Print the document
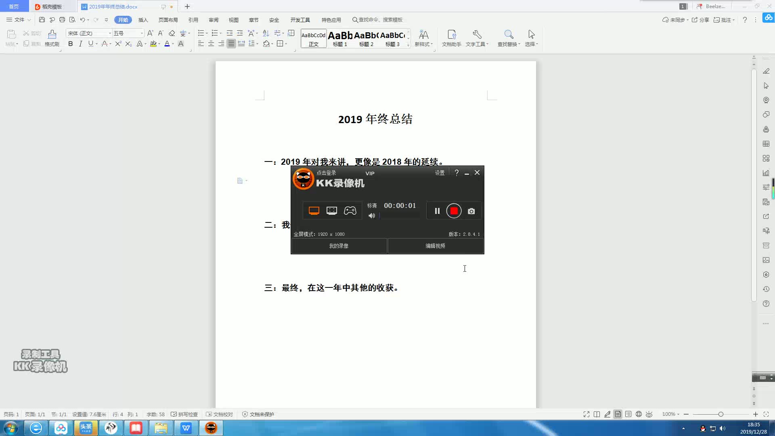The image size is (775, 436). (62, 19)
